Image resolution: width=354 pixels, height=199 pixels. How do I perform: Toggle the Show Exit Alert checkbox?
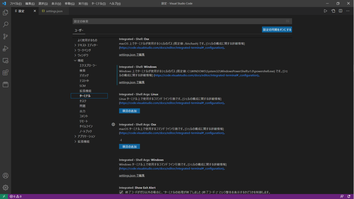click(121, 192)
